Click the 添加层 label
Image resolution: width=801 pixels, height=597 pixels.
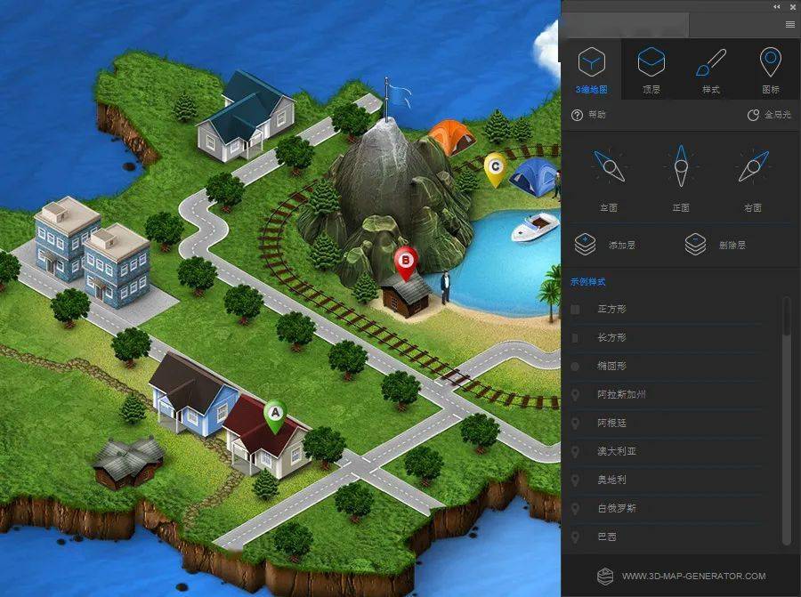coord(622,246)
